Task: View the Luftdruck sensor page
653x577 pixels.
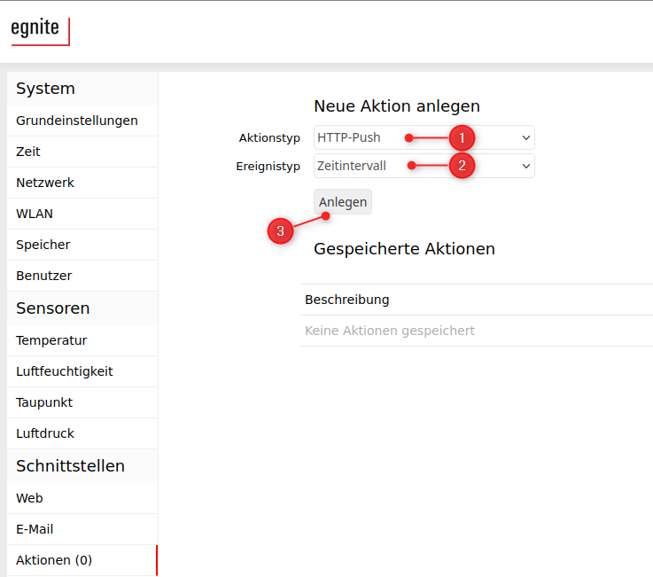Action: 45,433
